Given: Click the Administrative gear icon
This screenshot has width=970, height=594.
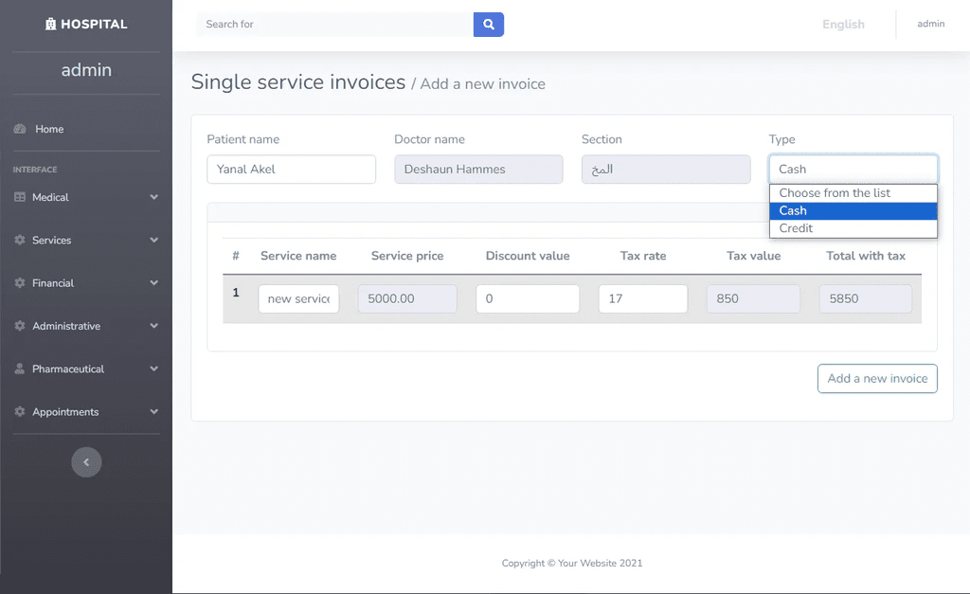Looking at the screenshot, I should click(20, 326).
